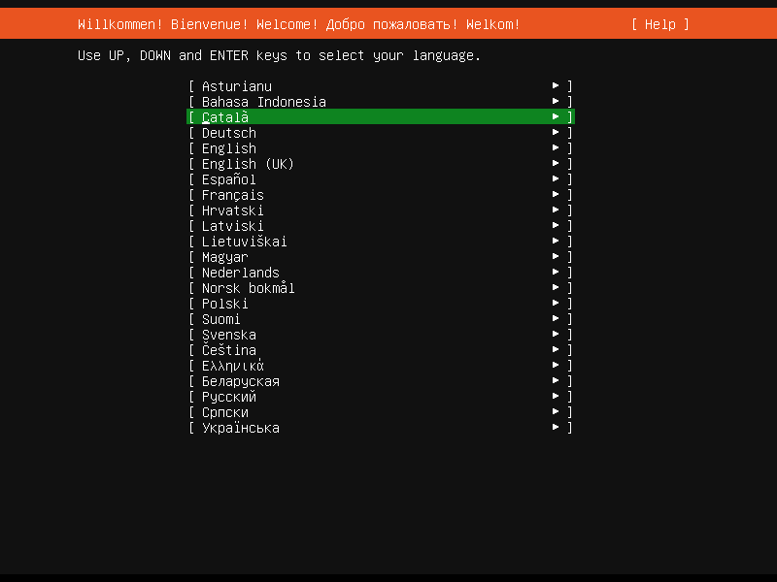777x582 pixels.
Task: Select the highlighted Català entry
Action: [225, 117]
